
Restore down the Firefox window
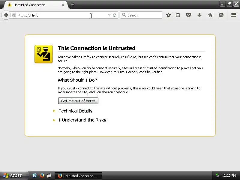(229, 4)
